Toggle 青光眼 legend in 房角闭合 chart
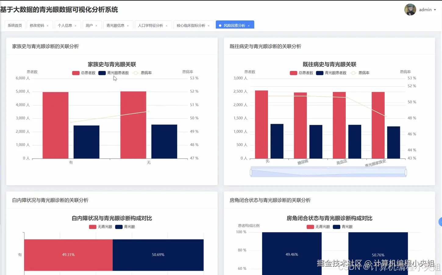This screenshot has width=442, height=275. (342, 227)
